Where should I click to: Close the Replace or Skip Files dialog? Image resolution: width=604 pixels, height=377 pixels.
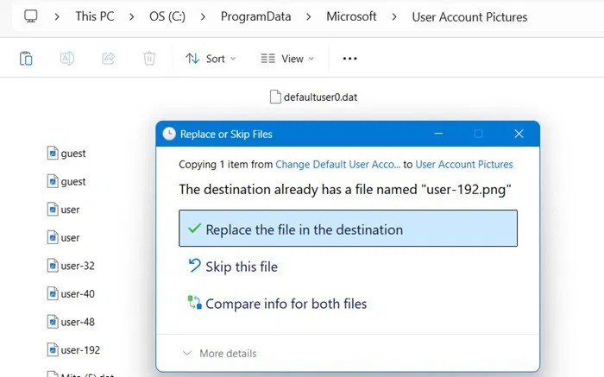[x=519, y=134]
